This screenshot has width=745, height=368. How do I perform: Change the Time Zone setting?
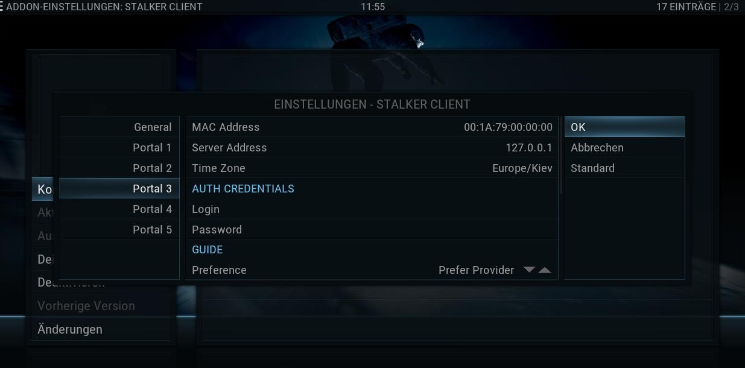(372, 168)
